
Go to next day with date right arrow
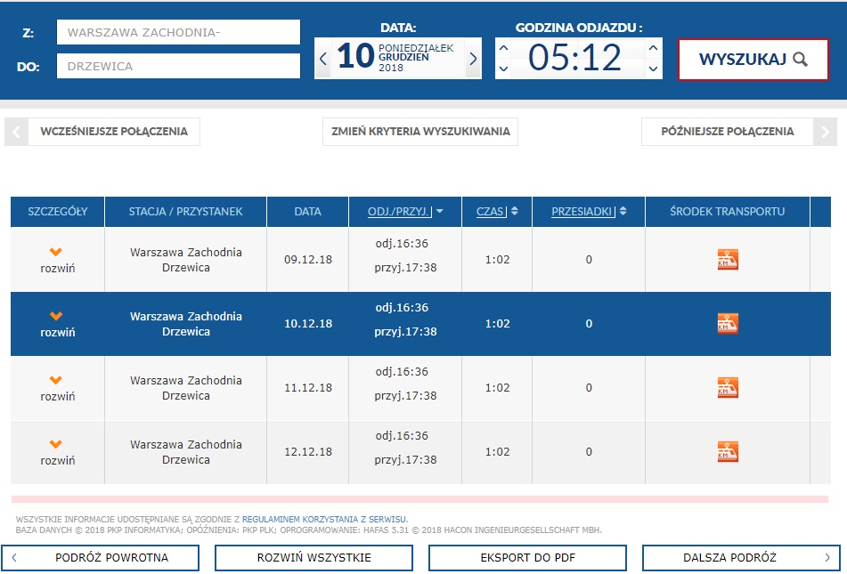[x=473, y=59]
